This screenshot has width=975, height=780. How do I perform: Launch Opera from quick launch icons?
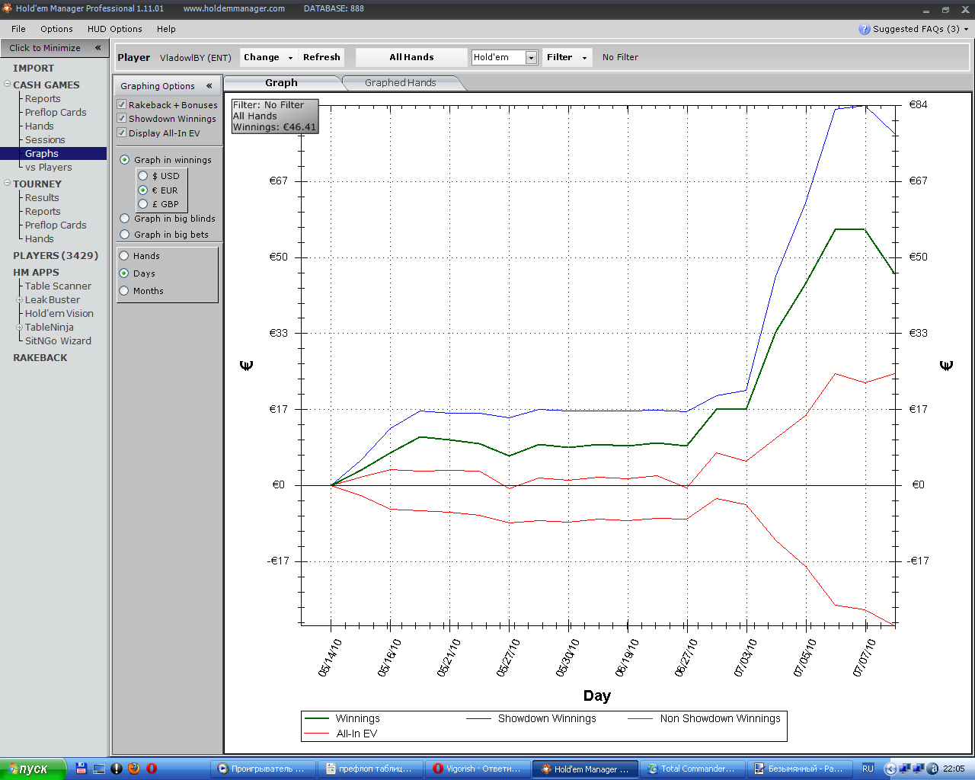pyautogui.click(x=152, y=769)
